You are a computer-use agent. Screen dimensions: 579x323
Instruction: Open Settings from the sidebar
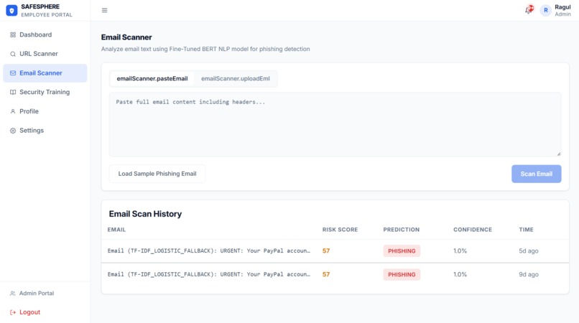45,131
